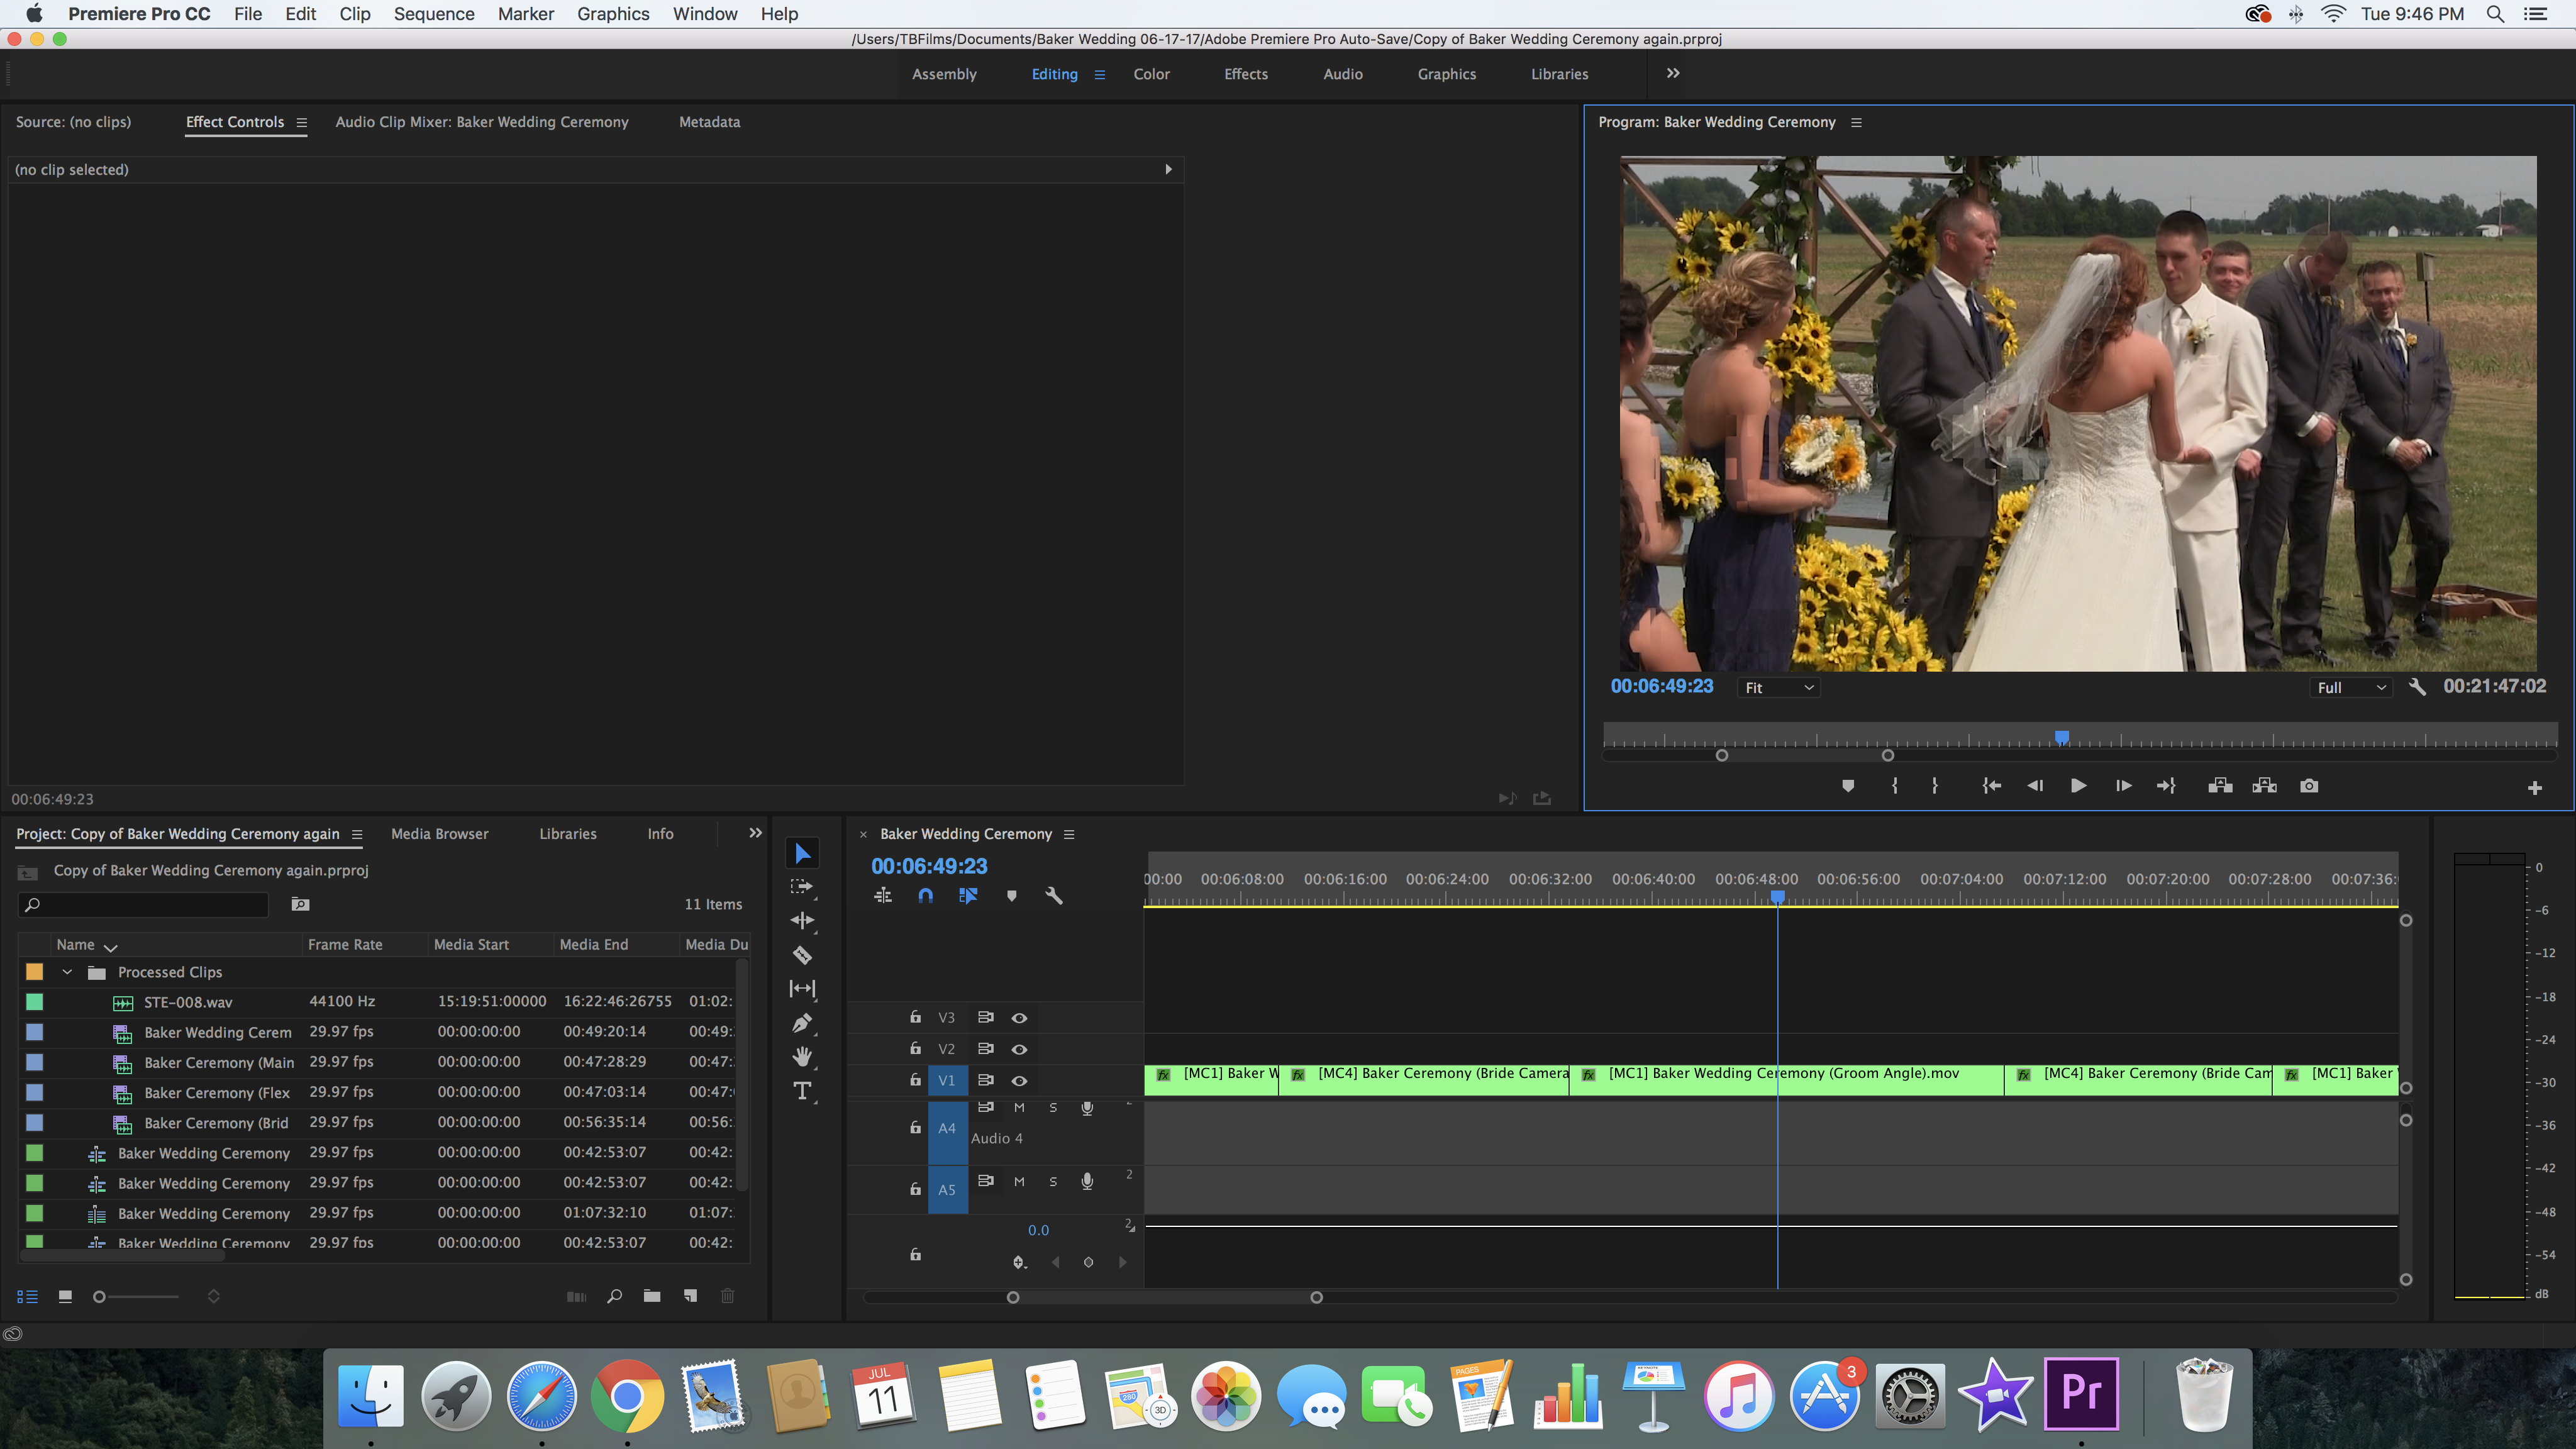
Task: Toggle V1 track output eye
Action: pos(1019,1081)
